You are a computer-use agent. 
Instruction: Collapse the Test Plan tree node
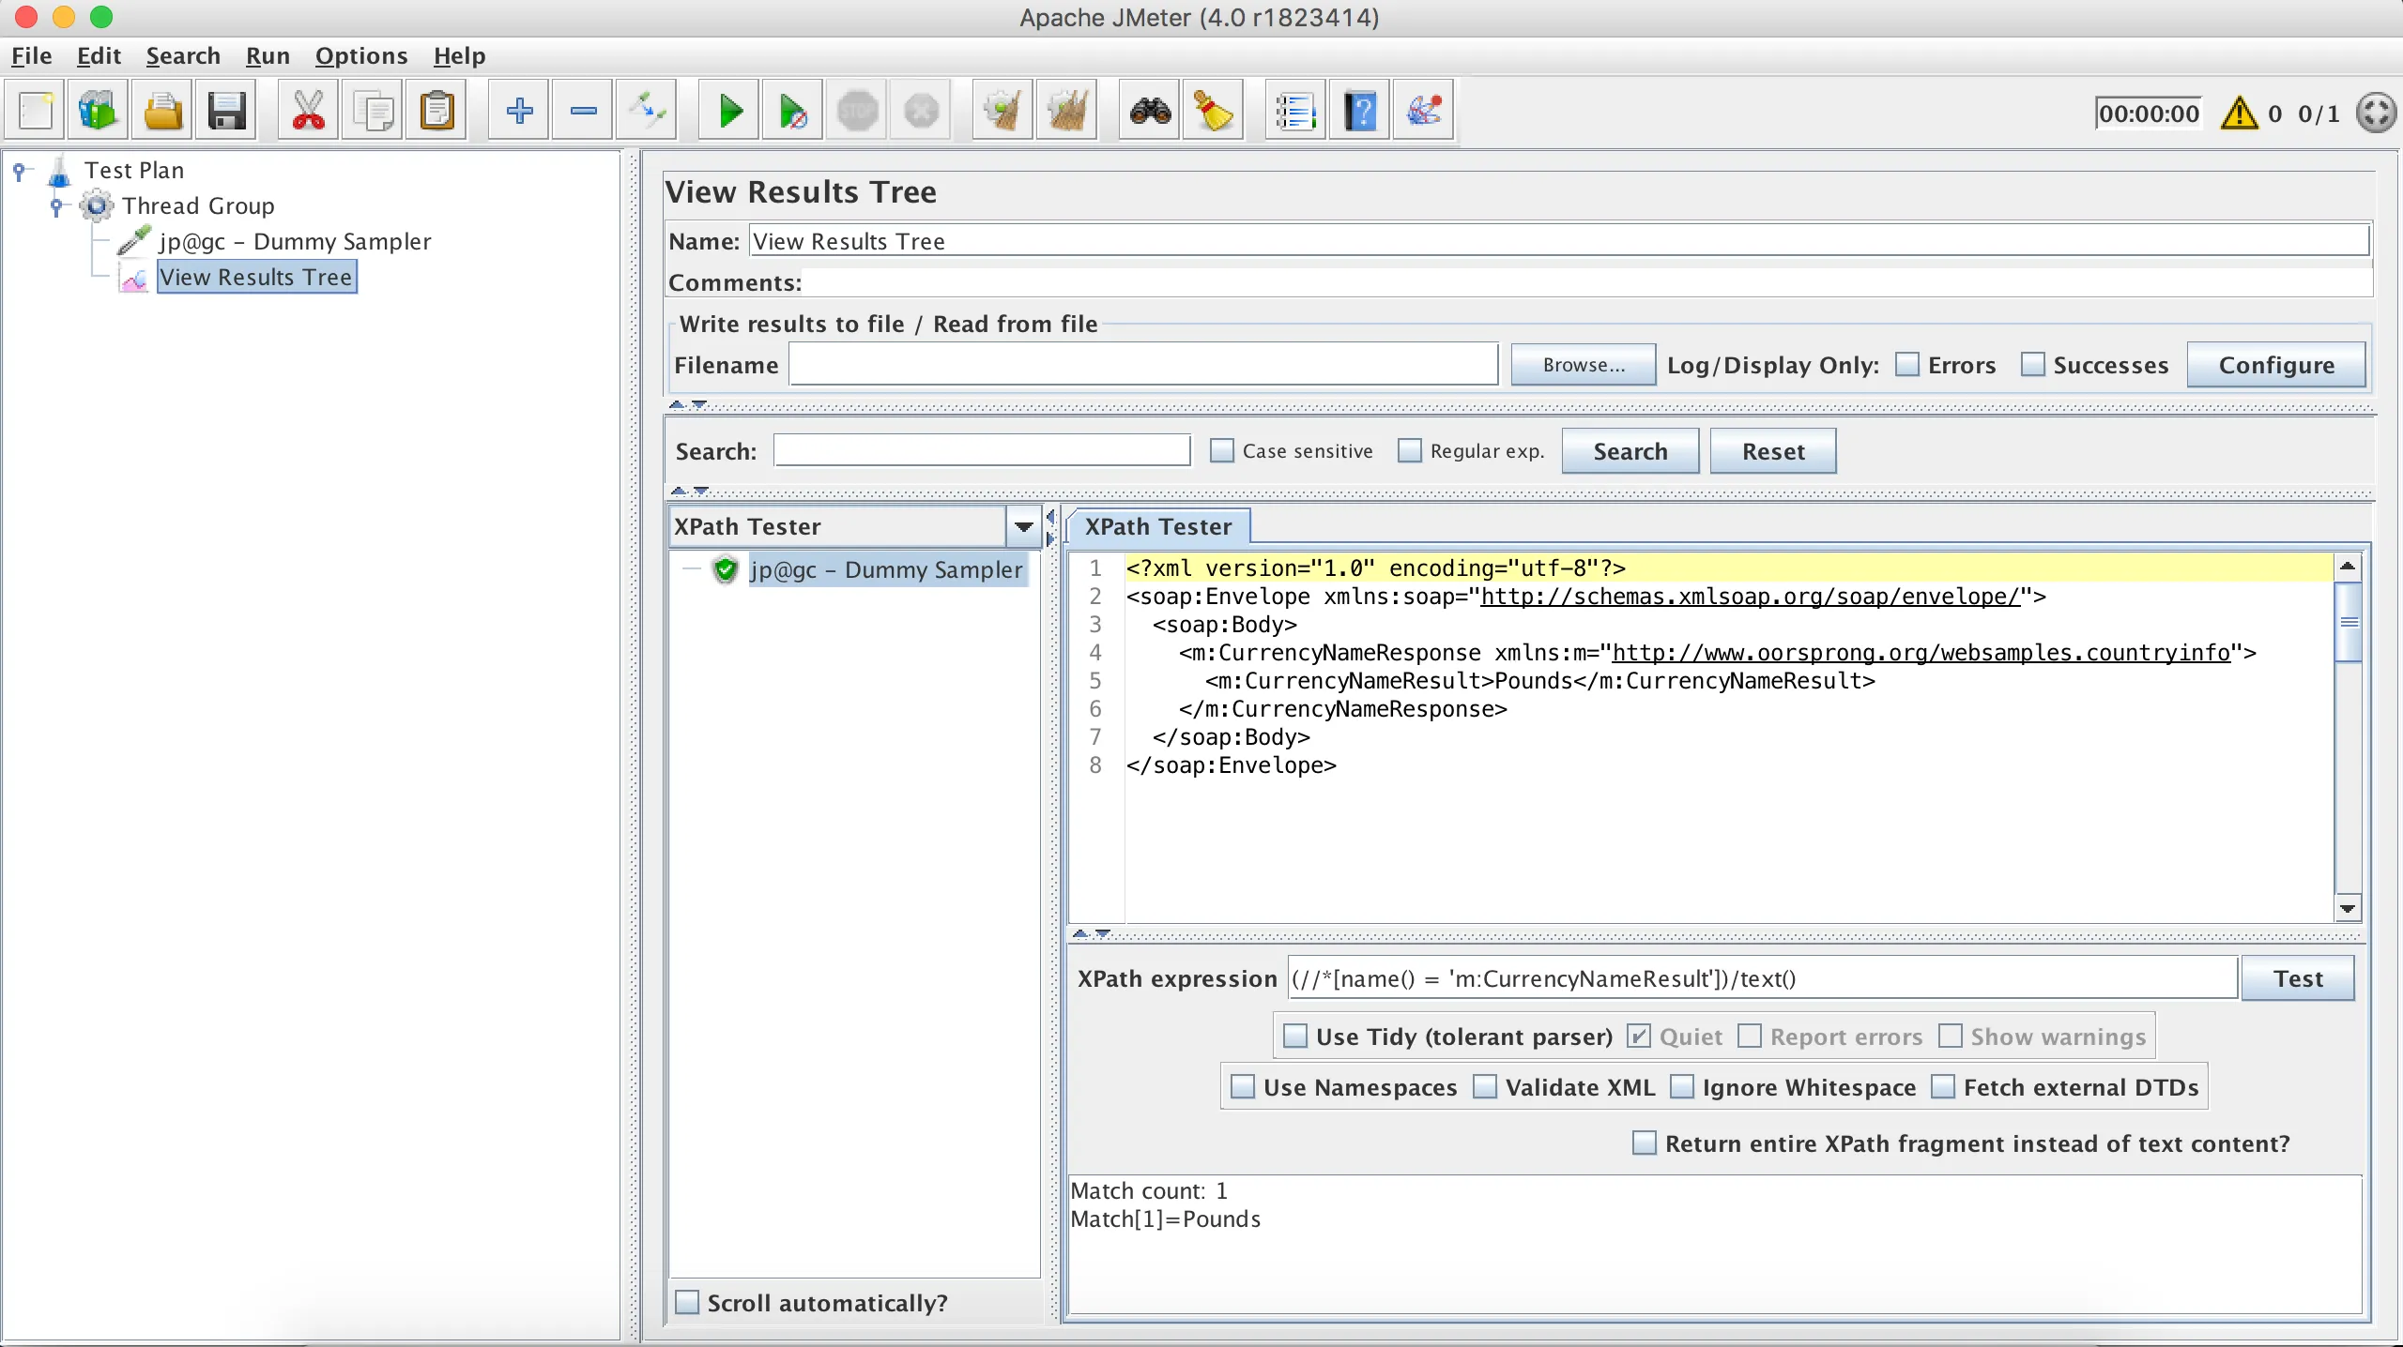click(19, 170)
